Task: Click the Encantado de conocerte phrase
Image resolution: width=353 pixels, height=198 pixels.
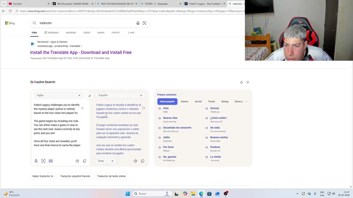Action: pyautogui.click(x=177, y=128)
